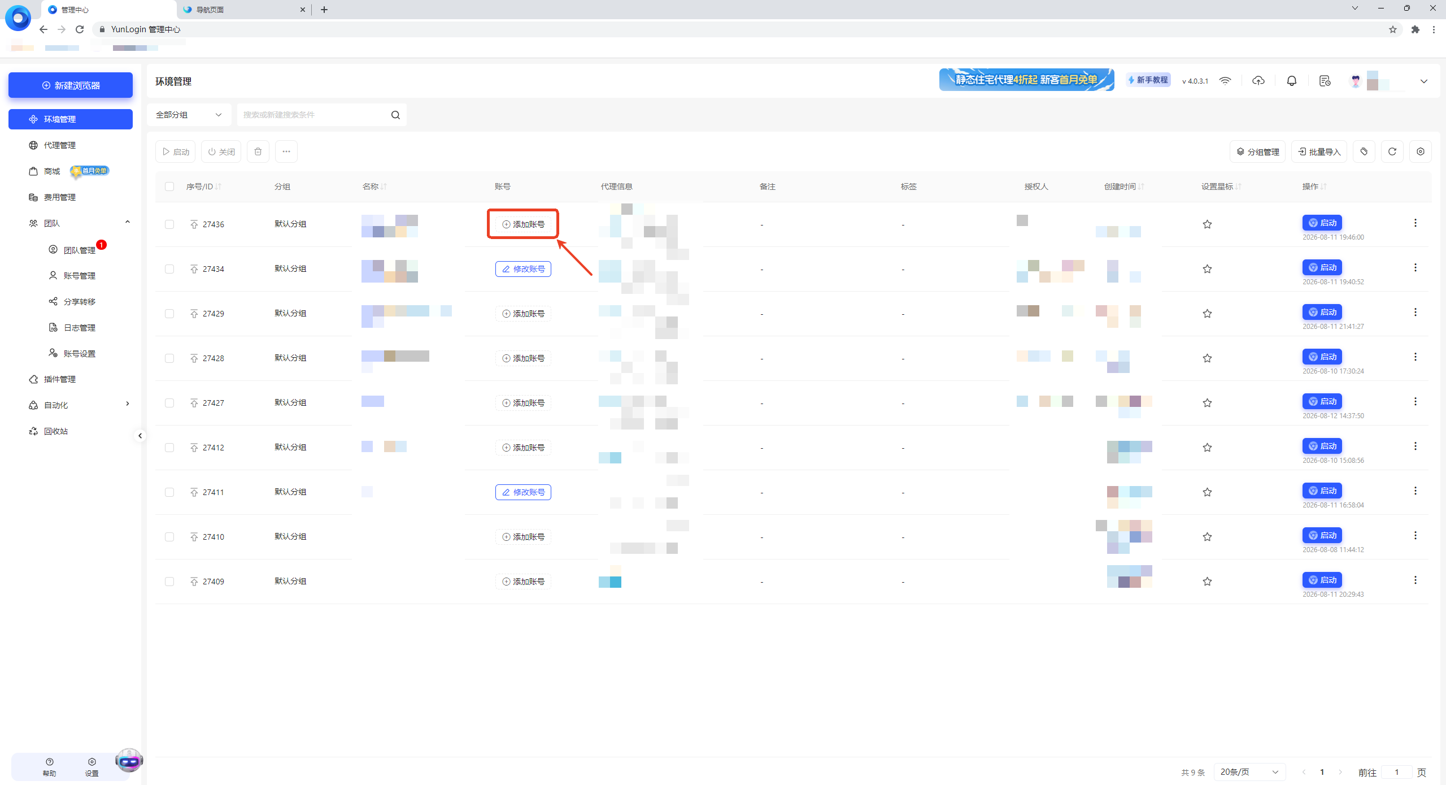Open the robot assistant icon
The width and height of the screenshot is (1446, 785).
129,761
